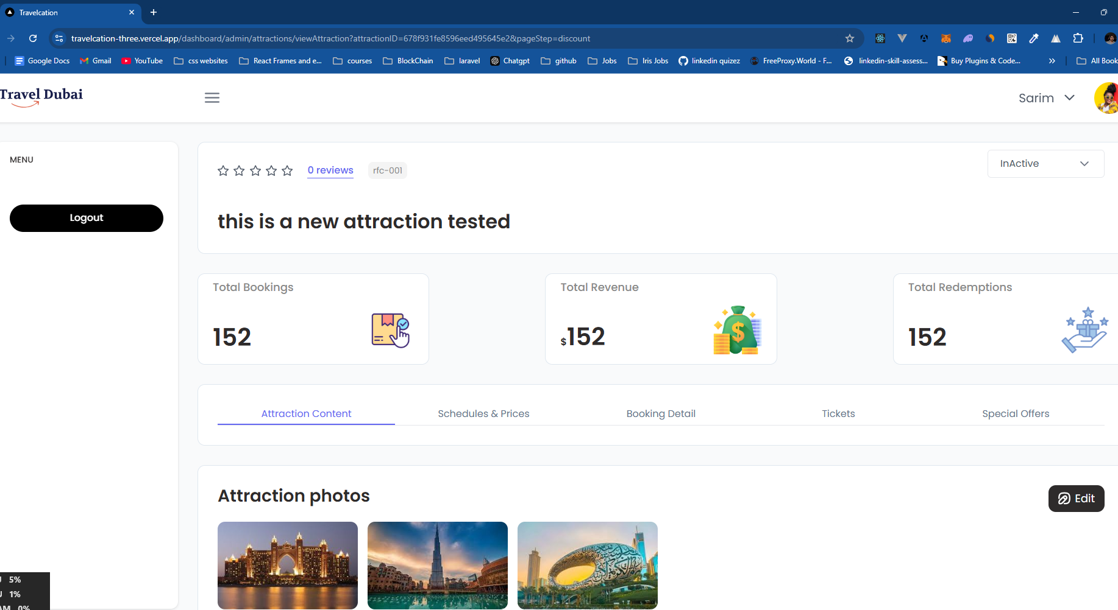Open the QR code scanner extension
Viewport: 1118px width, 610px height.
pyautogui.click(x=1012, y=38)
